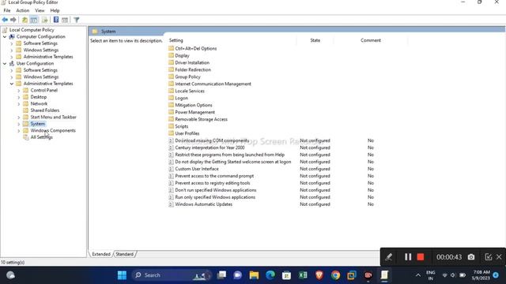Open the Group Policy folder

pos(187,77)
